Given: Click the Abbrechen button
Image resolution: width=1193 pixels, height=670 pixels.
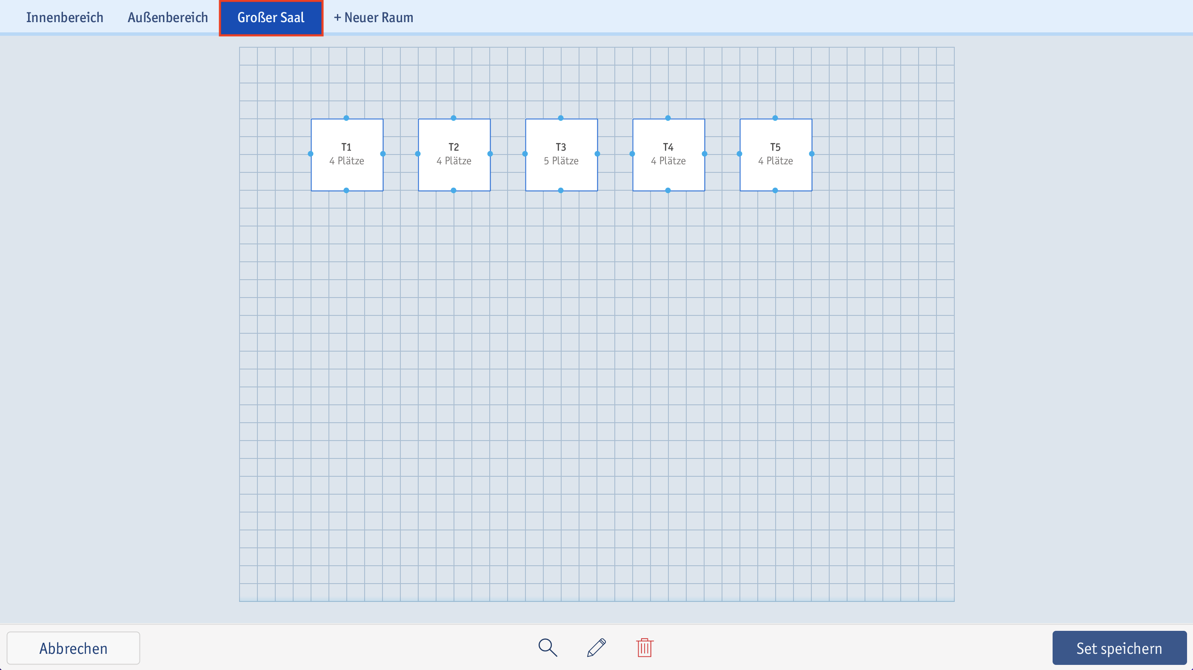Looking at the screenshot, I should coord(73,648).
